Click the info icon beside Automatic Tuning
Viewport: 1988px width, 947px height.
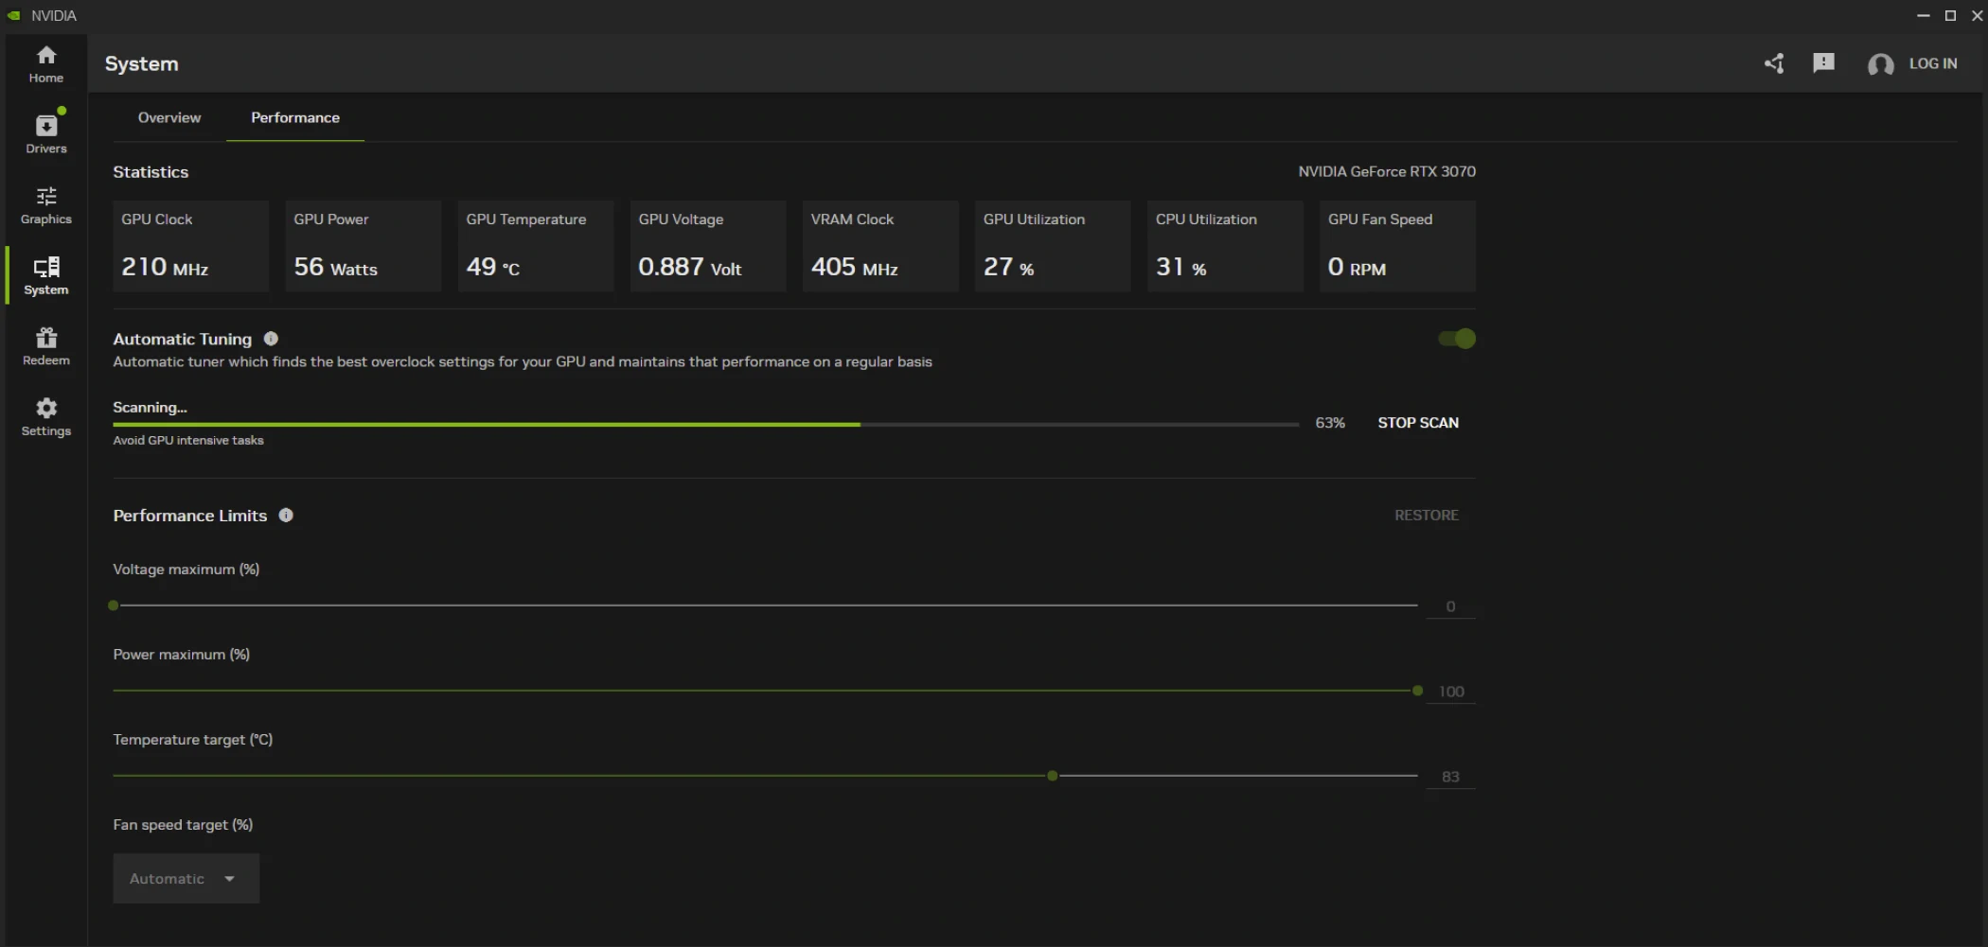click(271, 339)
